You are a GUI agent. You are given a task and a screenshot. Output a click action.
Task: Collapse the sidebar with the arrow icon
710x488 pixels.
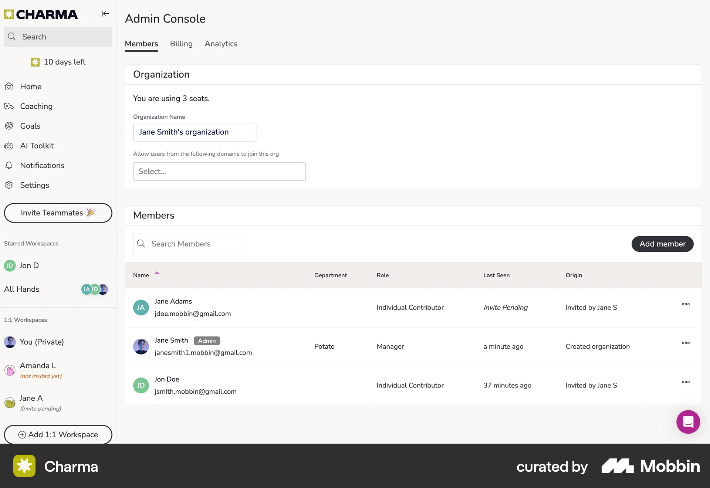(105, 14)
